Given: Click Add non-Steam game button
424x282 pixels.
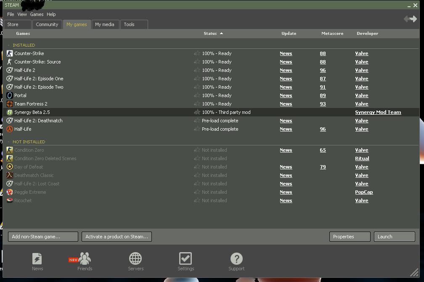Looking at the screenshot, I should tap(43, 237).
